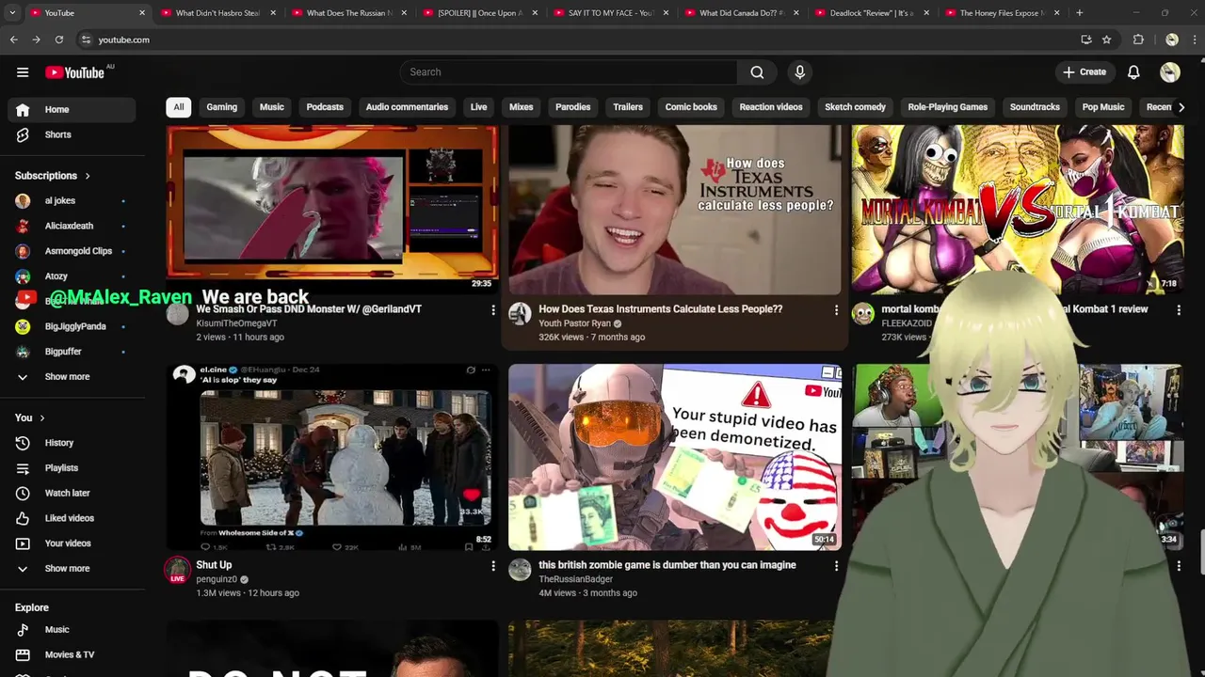This screenshot has height=677, width=1205.
Task: Open the account avatar menu
Action: tap(1170, 72)
